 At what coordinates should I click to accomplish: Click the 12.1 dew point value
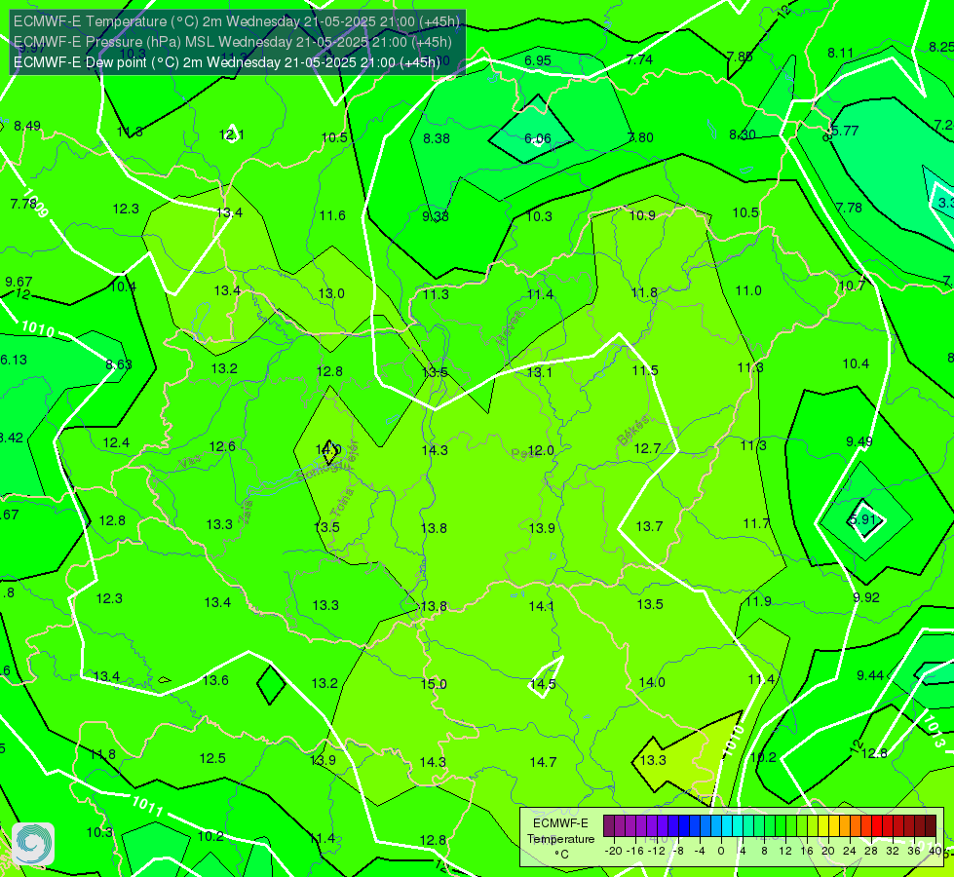pyautogui.click(x=231, y=134)
